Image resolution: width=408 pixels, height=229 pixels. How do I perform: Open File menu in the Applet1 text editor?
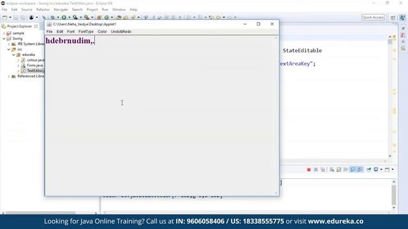tap(50, 32)
